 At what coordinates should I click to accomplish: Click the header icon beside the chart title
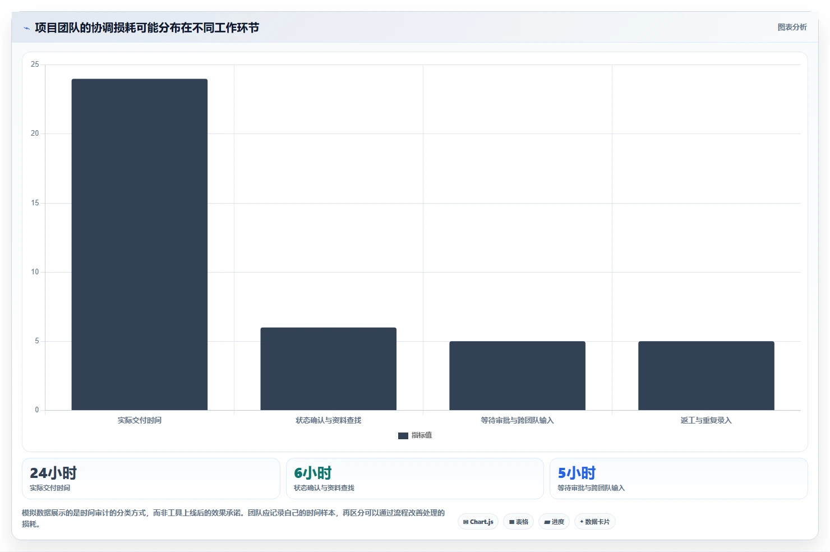[x=26, y=28]
